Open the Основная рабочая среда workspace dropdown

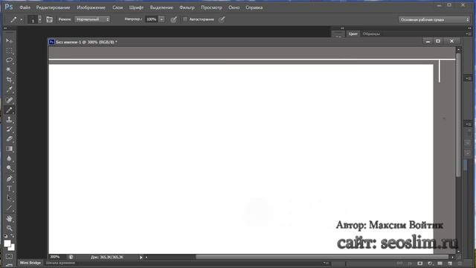click(x=434, y=20)
